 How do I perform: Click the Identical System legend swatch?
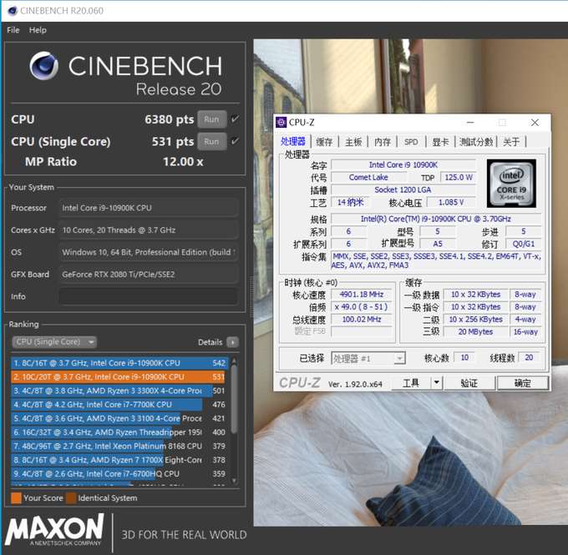point(71,498)
